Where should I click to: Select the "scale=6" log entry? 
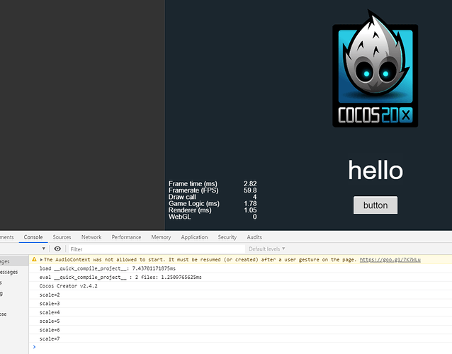(240, 330)
